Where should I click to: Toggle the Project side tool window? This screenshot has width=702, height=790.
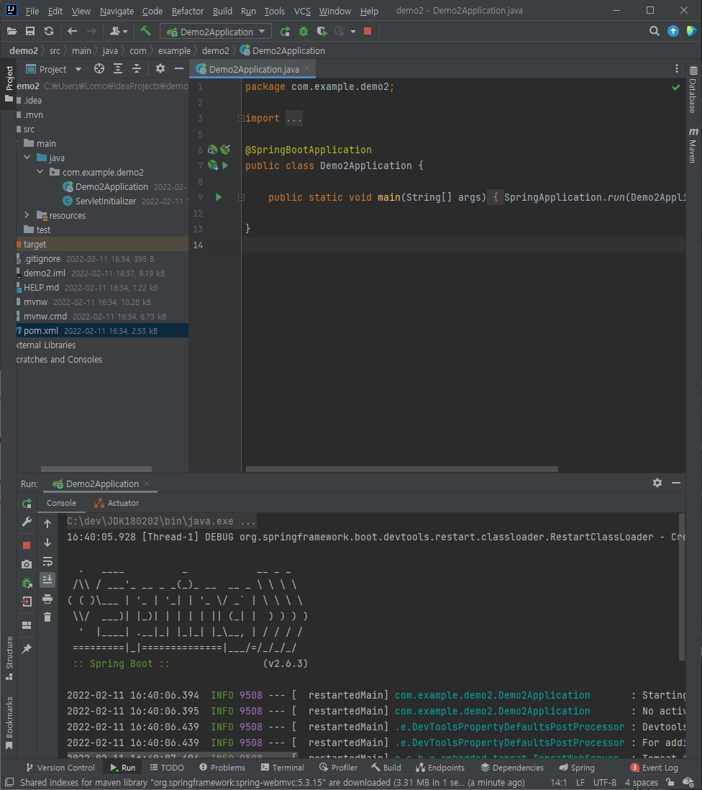[x=9, y=83]
